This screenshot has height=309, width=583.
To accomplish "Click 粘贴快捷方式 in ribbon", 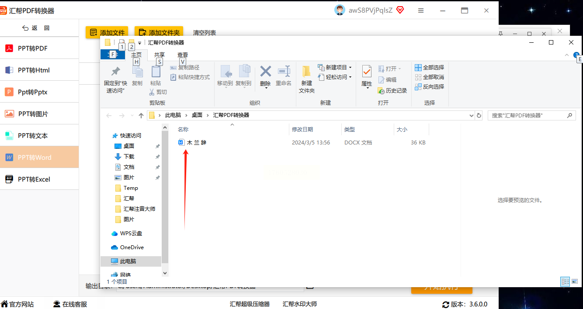I will (190, 77).
